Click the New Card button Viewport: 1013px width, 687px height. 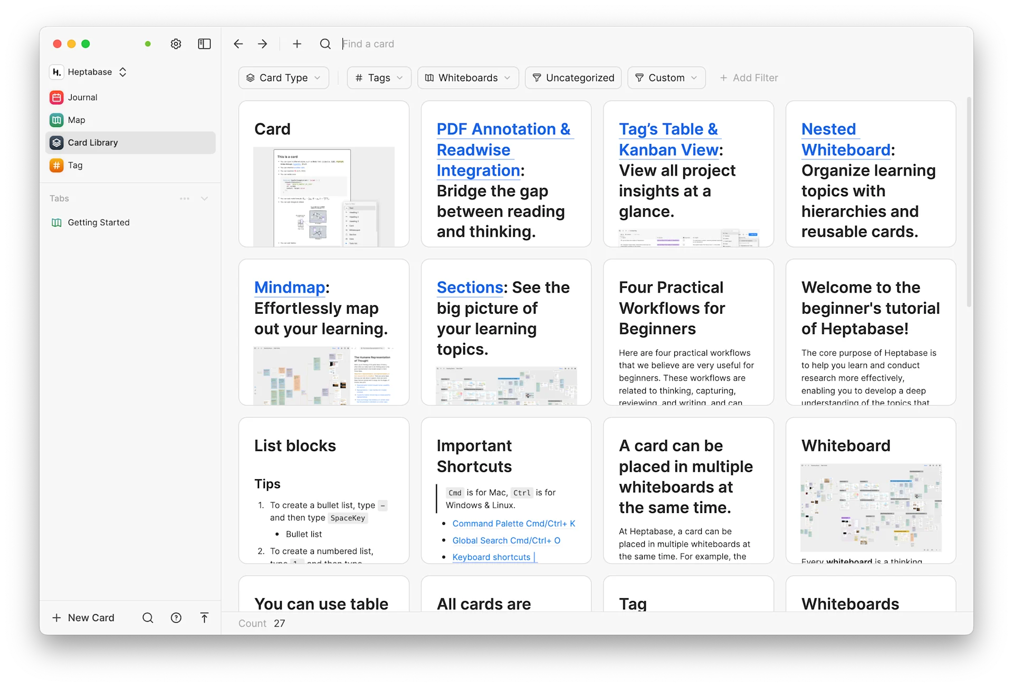pyautogui.click(x=83, y=618)
